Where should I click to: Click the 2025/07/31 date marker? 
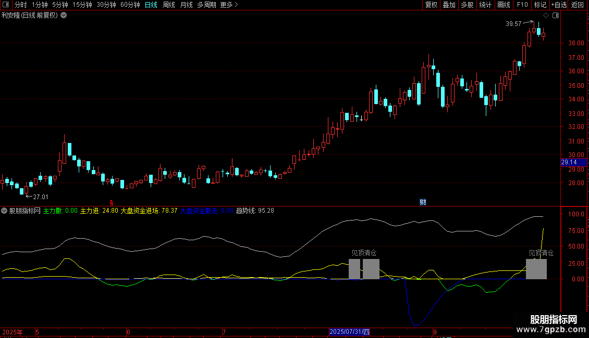point(349,332)
